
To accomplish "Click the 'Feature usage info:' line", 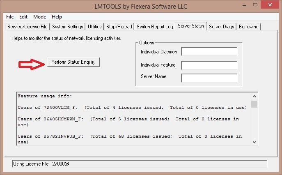I will point(45,96).
